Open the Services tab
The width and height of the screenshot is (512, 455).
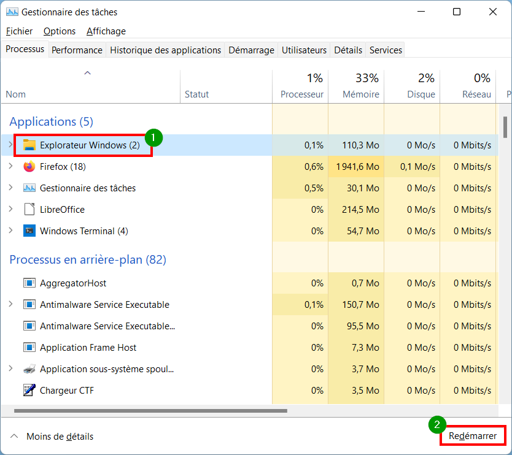[386, 50]
